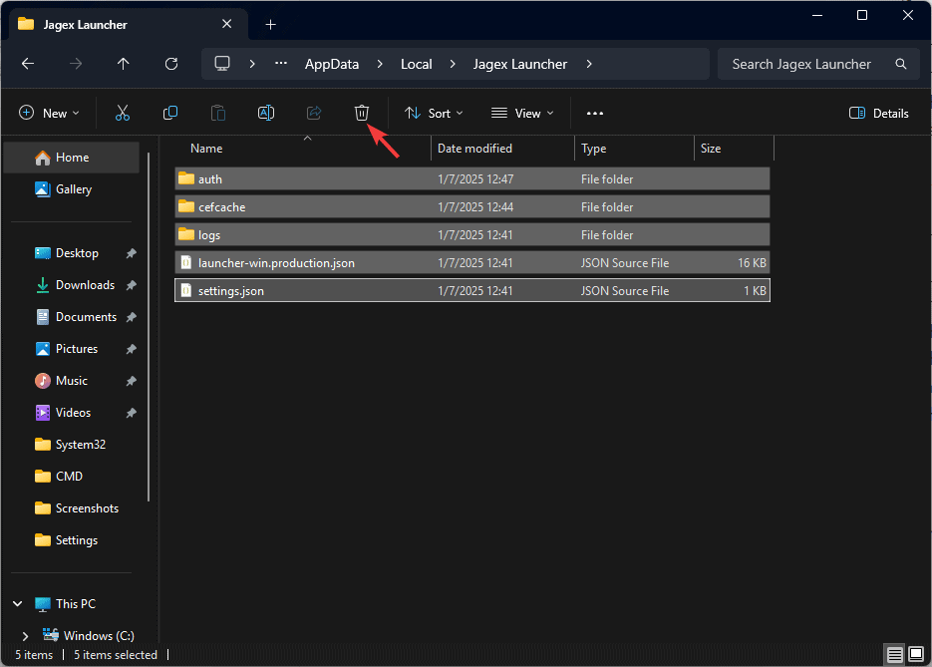Viewport: 932px width, 667px height.
Task: Refresh the current folder view
Action: pos(171,64)
